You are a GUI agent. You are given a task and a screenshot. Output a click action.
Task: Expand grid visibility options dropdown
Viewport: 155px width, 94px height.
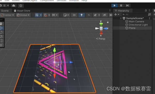pyautogui.click(x=41, y=15)
